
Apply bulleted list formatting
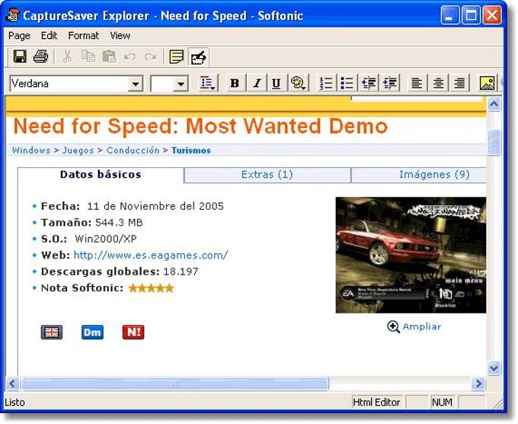click(347, 82)
